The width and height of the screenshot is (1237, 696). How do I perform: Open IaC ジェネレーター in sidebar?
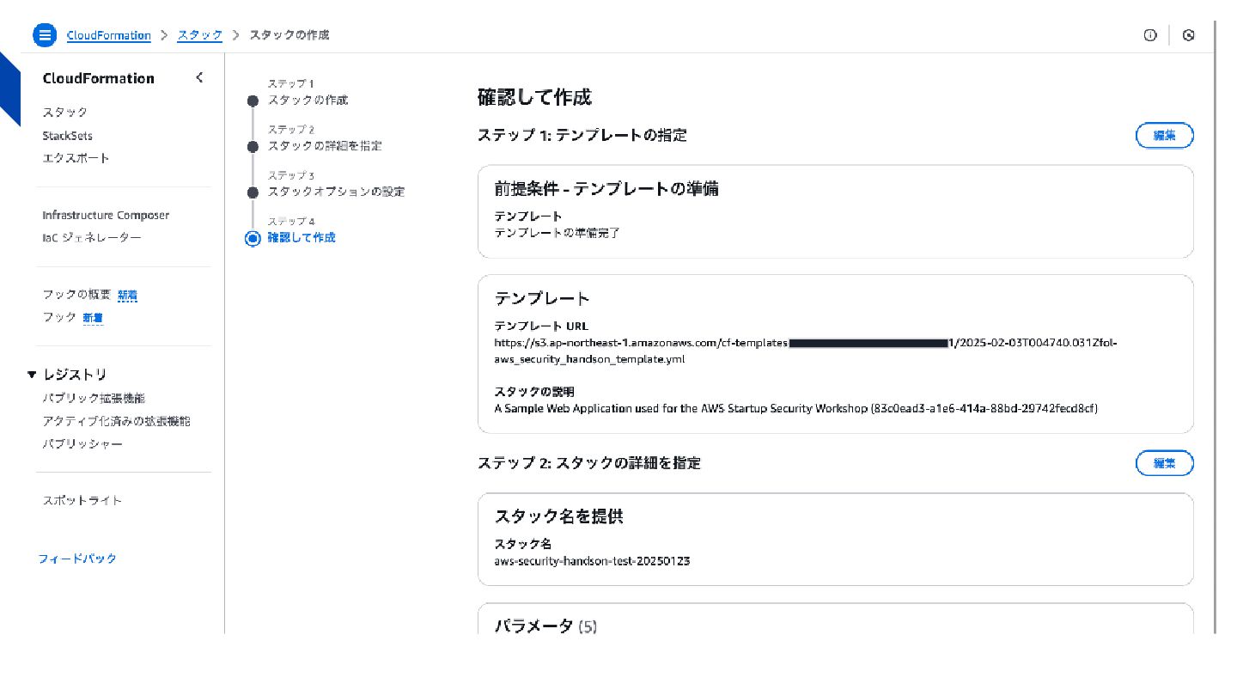(x=92, y=237)
